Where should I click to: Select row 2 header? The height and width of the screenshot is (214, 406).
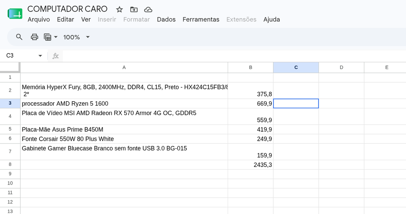[x=10, y=90]
